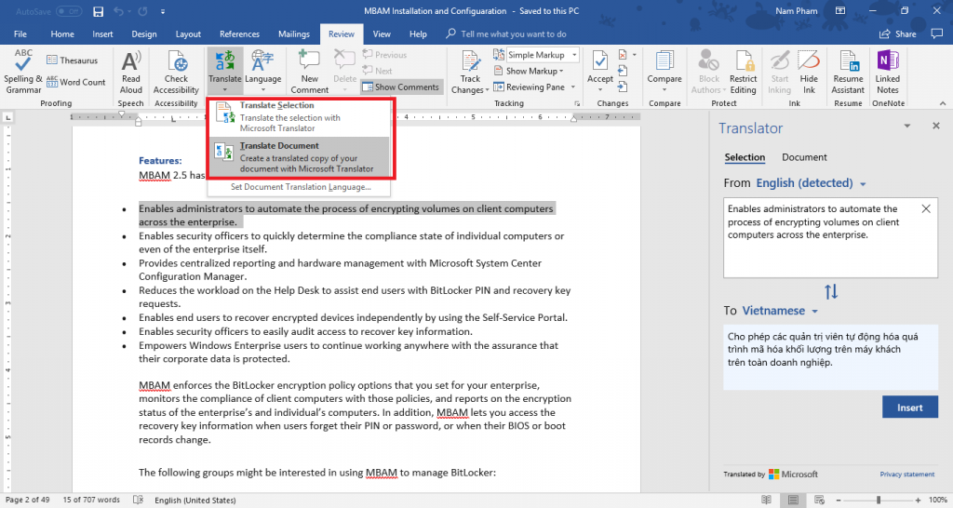Toggle AutoSave switch
The image size is (953, 508).
(69, 11)
